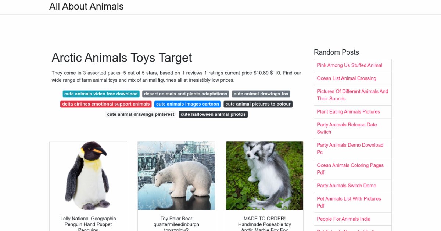Viewport: 441px width, 231px height.
Task: Go to 'People For Animals India' post
Action: pos(344,219)
